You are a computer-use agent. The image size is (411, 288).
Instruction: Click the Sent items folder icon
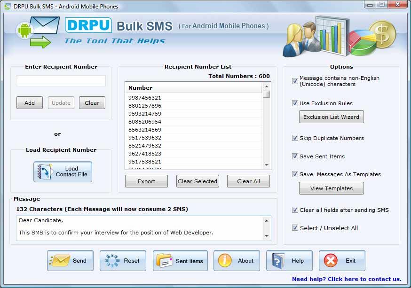coord(165,260)
